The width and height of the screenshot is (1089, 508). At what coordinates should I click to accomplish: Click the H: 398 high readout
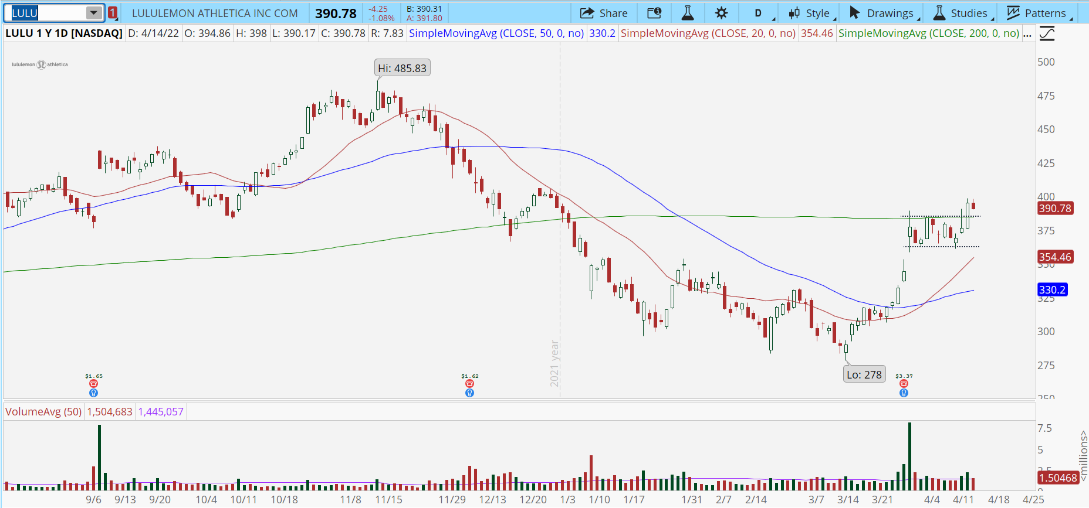(x=251, y=33)
